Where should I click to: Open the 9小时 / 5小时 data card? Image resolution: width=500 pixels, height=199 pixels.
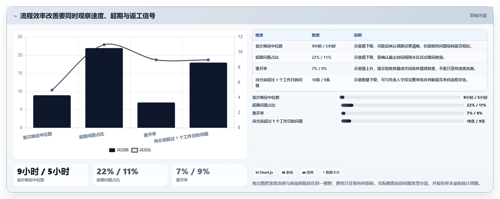51,175
